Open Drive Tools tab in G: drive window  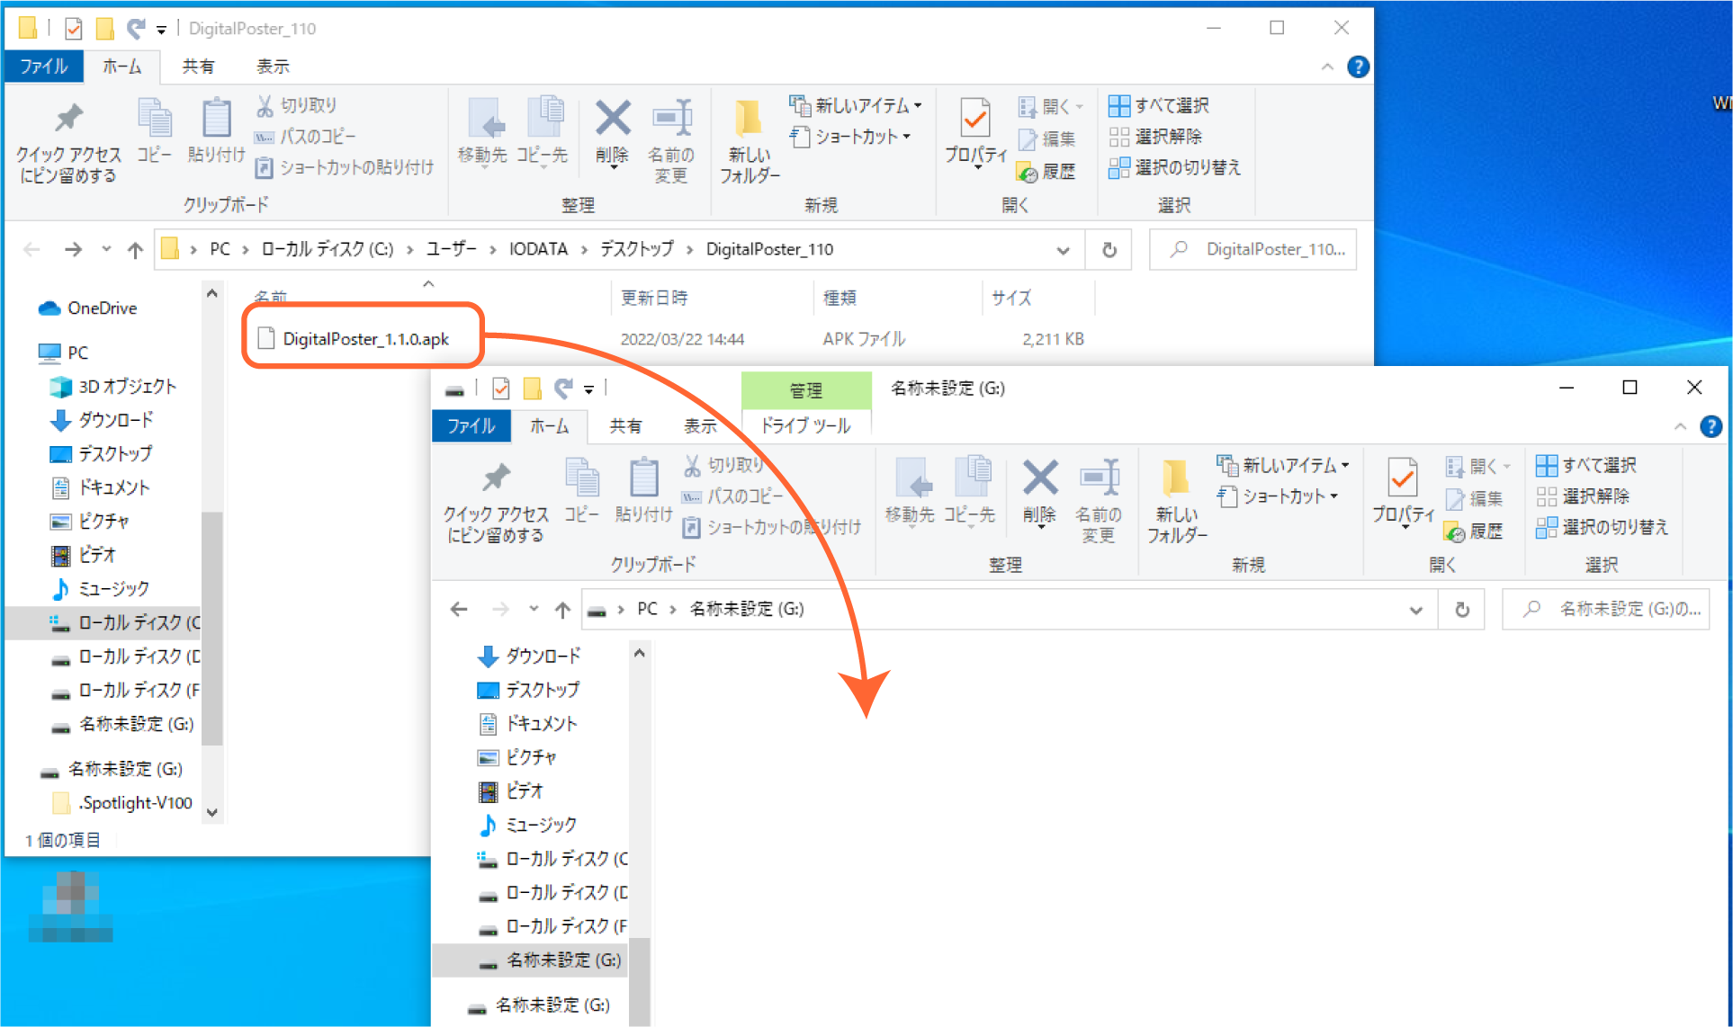tap(805, 426)
